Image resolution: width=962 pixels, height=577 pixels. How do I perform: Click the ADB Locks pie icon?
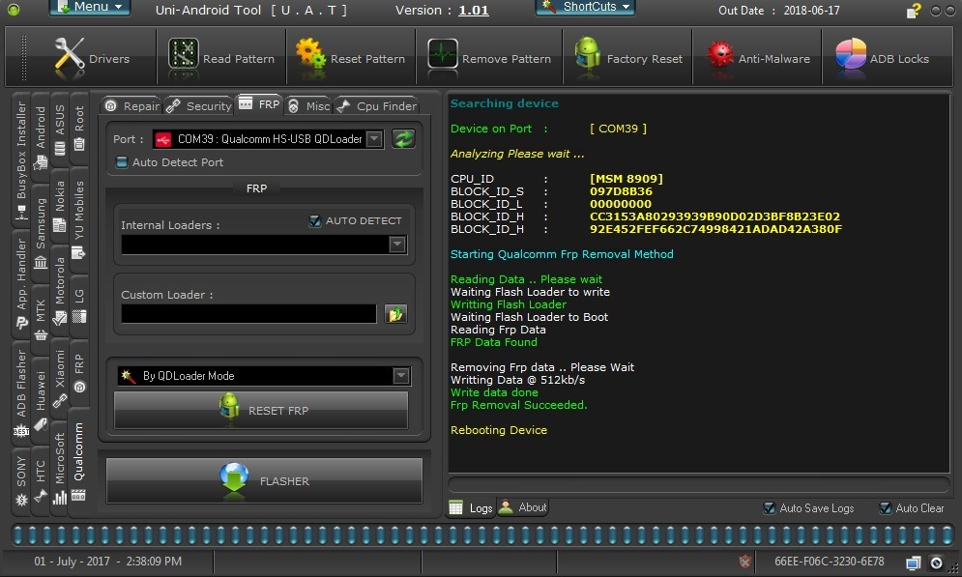pos(851,54)
